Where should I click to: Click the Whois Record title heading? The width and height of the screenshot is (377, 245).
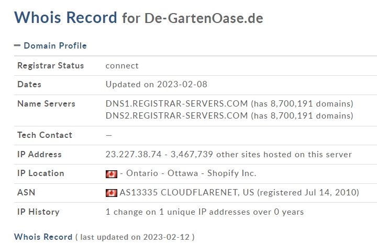click(x=65, y=17)
